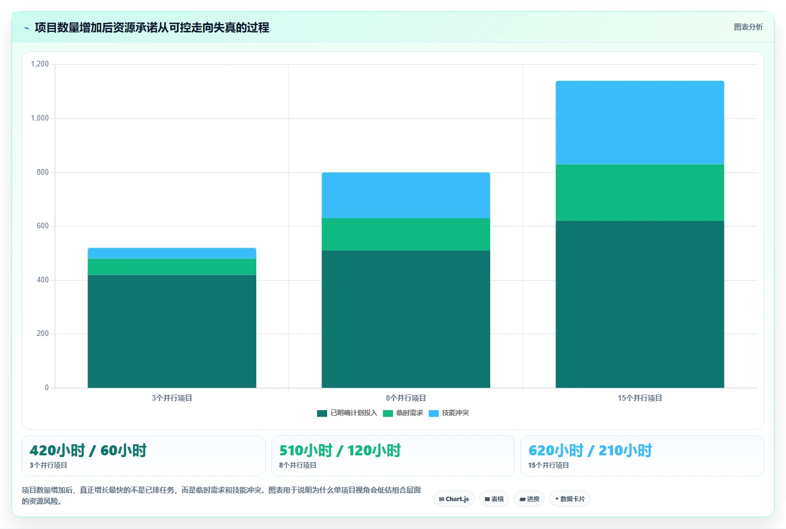Click the blue segment of the 15个并行项目 bar
The width and height of the screenshot is (786, 529).
click(x=640, y=123)
